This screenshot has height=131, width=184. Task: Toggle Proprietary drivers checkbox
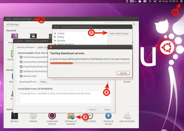(x=21, y=67)
